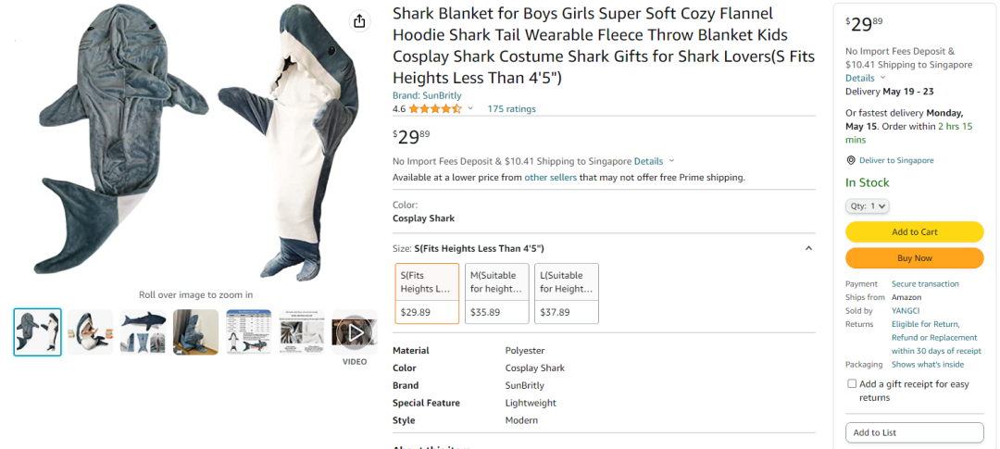Choose size L for $37.89
Screen dimensions: 1000x449
point(566,293)
